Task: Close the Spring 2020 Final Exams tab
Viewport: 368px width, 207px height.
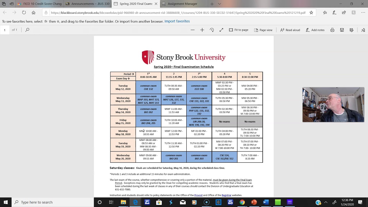Action: pos(156,4)
